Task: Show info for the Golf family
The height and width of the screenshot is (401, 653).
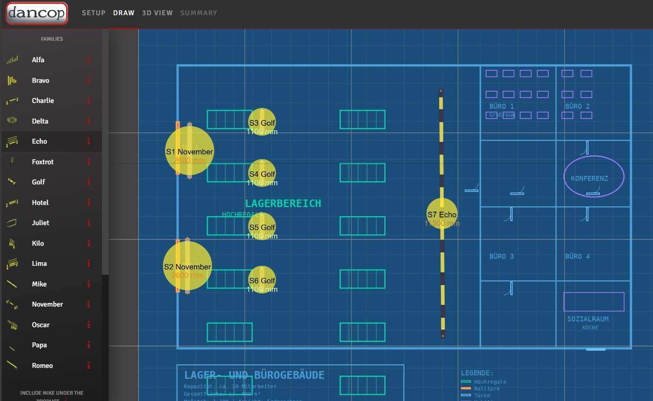Action: pyautogui.click(x=89, y=182)
